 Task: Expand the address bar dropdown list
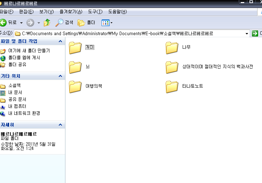point(247,34)
